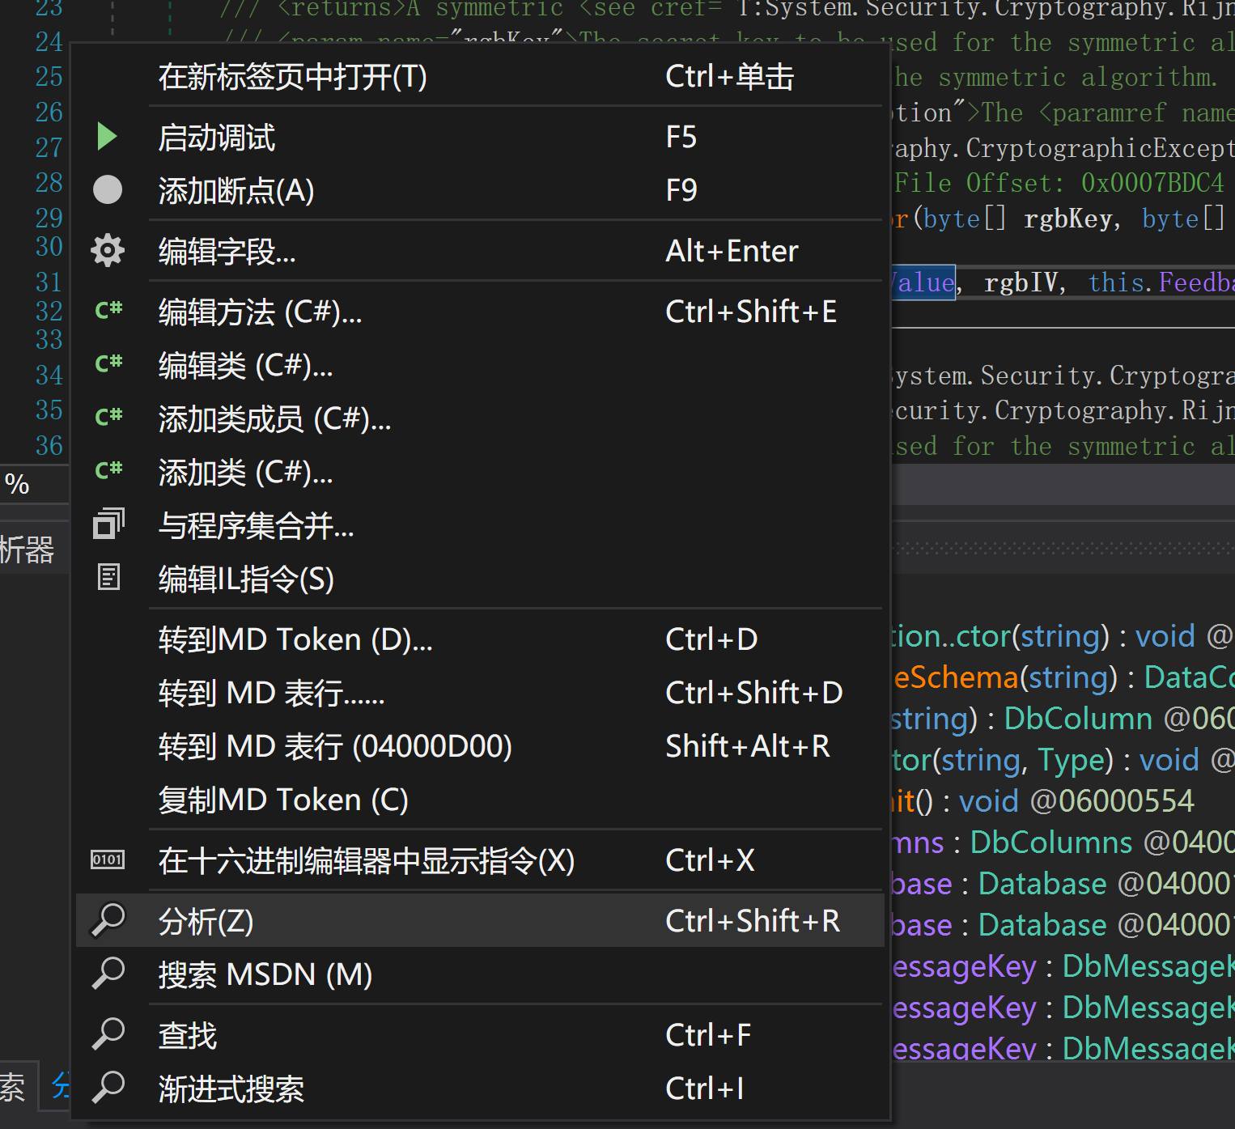Choose 在十六进制编辑器中显示指令(X)
Viewport: 1235px width, 1129px height.
tap(480, 860)
